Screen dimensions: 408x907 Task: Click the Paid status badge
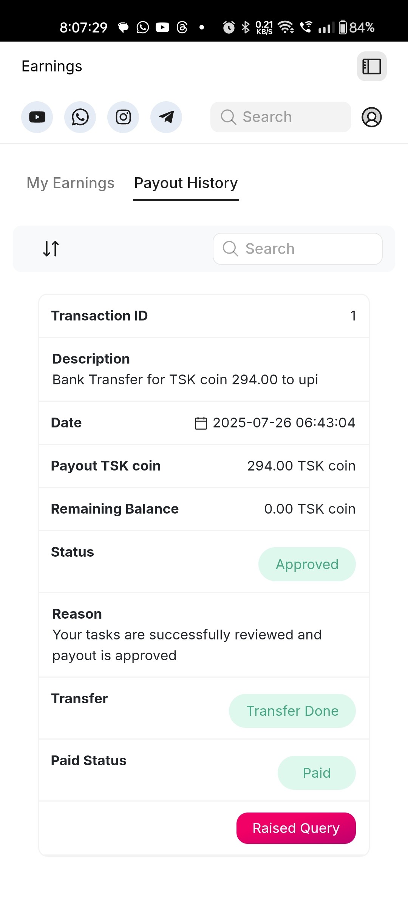[317, 773]
